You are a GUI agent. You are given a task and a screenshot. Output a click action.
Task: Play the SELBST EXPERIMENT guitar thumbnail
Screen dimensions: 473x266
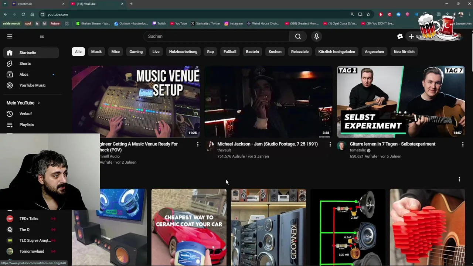(x=401, y=102)
